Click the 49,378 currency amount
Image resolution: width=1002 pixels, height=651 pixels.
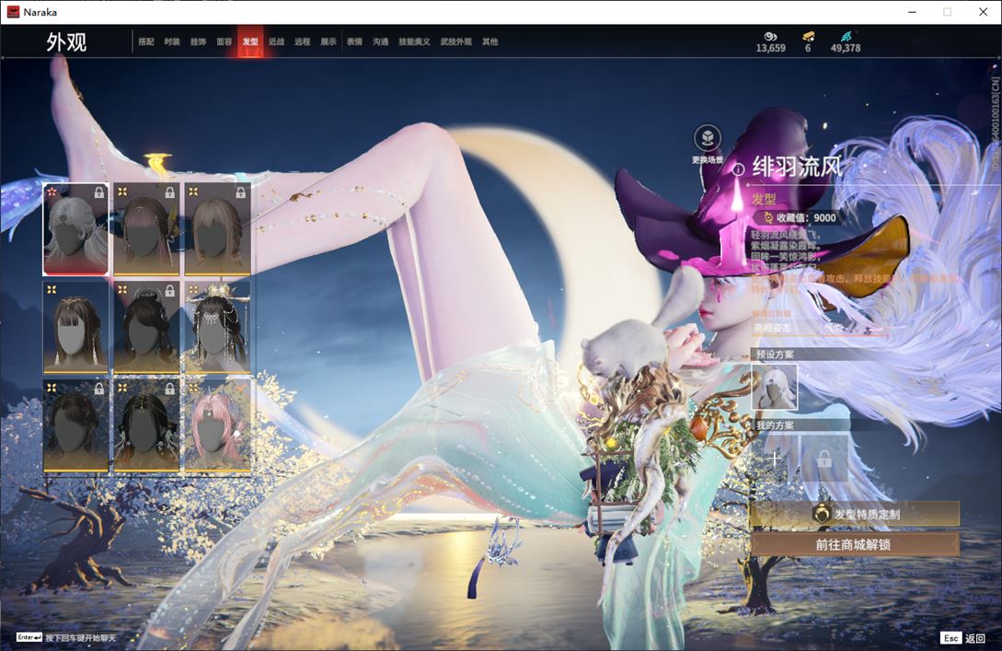(x=846, y=48)
